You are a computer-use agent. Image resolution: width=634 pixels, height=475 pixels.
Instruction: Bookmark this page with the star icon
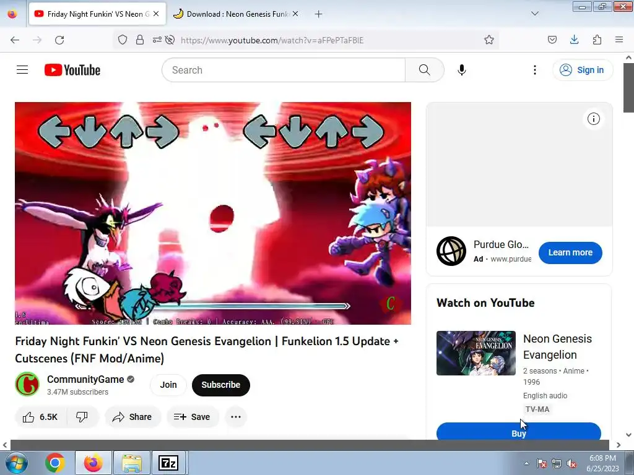(x=489, y=40)
